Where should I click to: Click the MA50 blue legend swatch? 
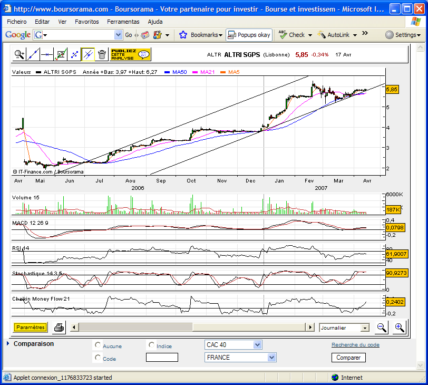[167, 72]
